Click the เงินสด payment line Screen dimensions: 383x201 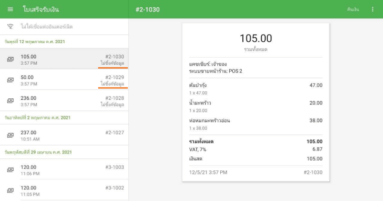click(x=256, y=159)
